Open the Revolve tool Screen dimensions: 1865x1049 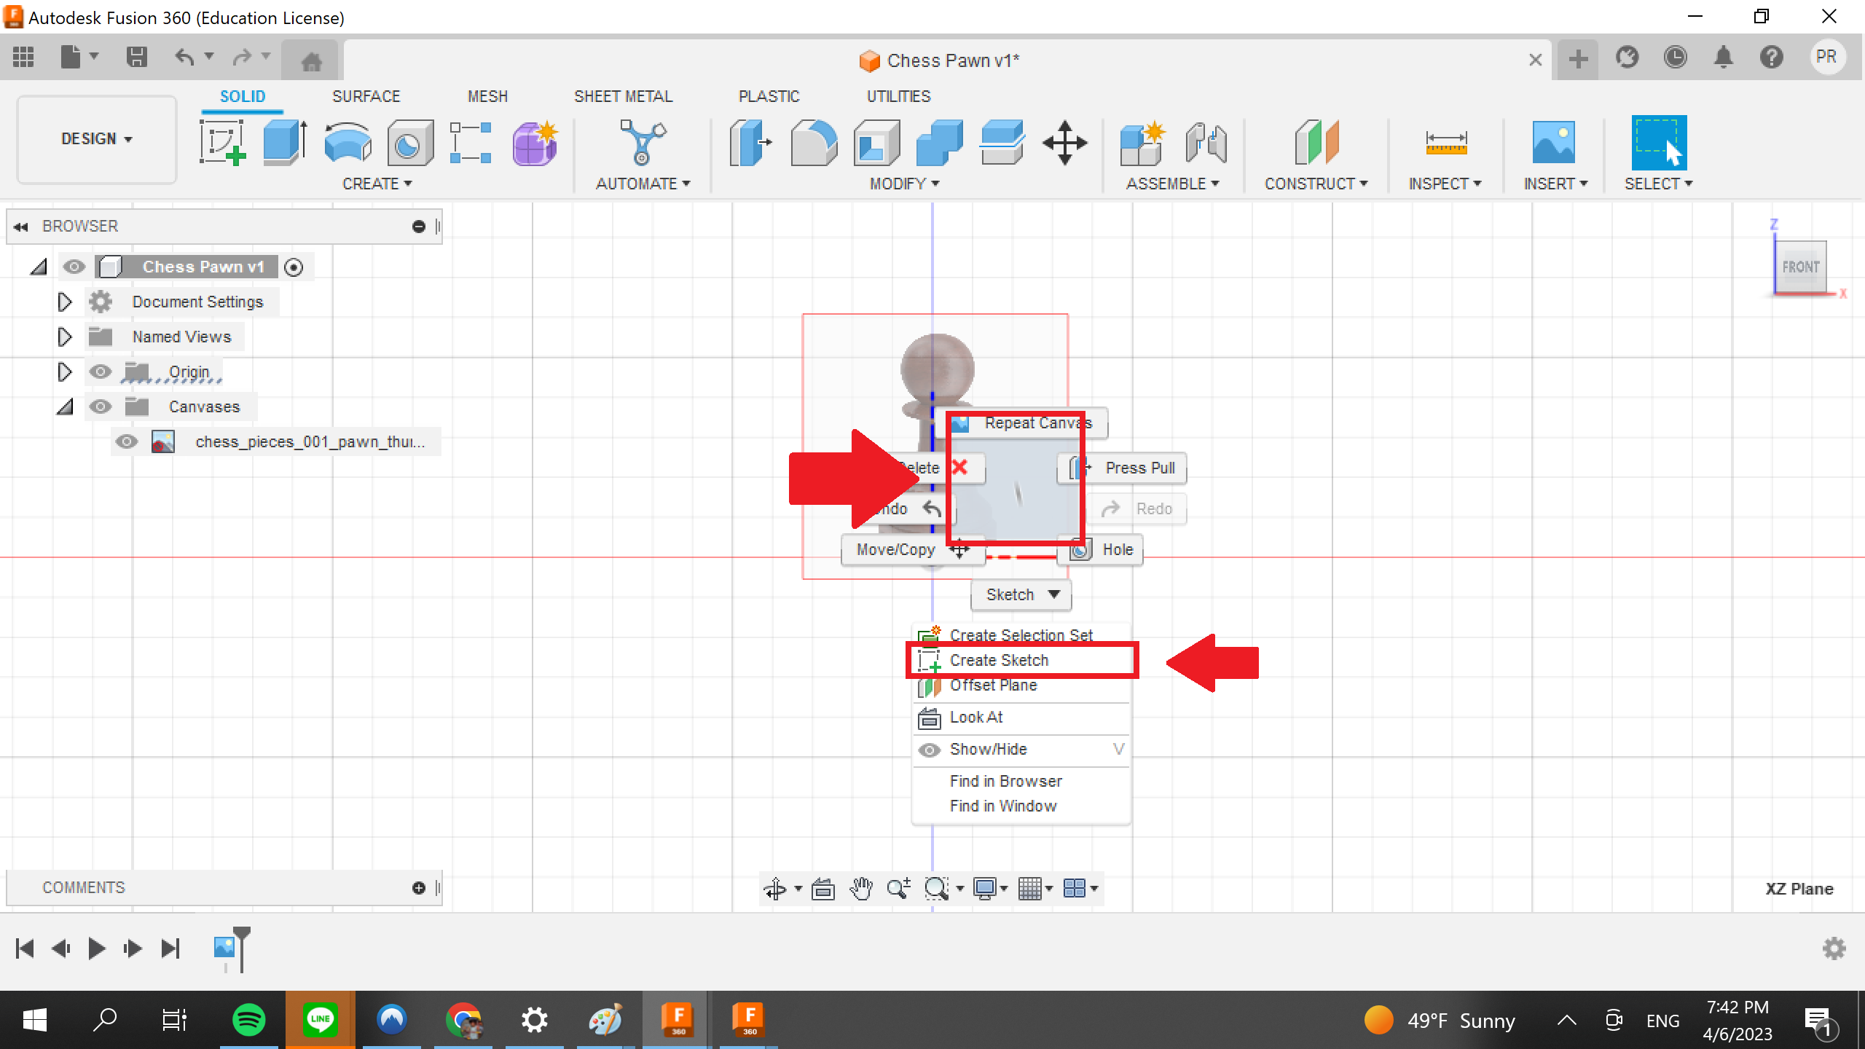(348, 142)
